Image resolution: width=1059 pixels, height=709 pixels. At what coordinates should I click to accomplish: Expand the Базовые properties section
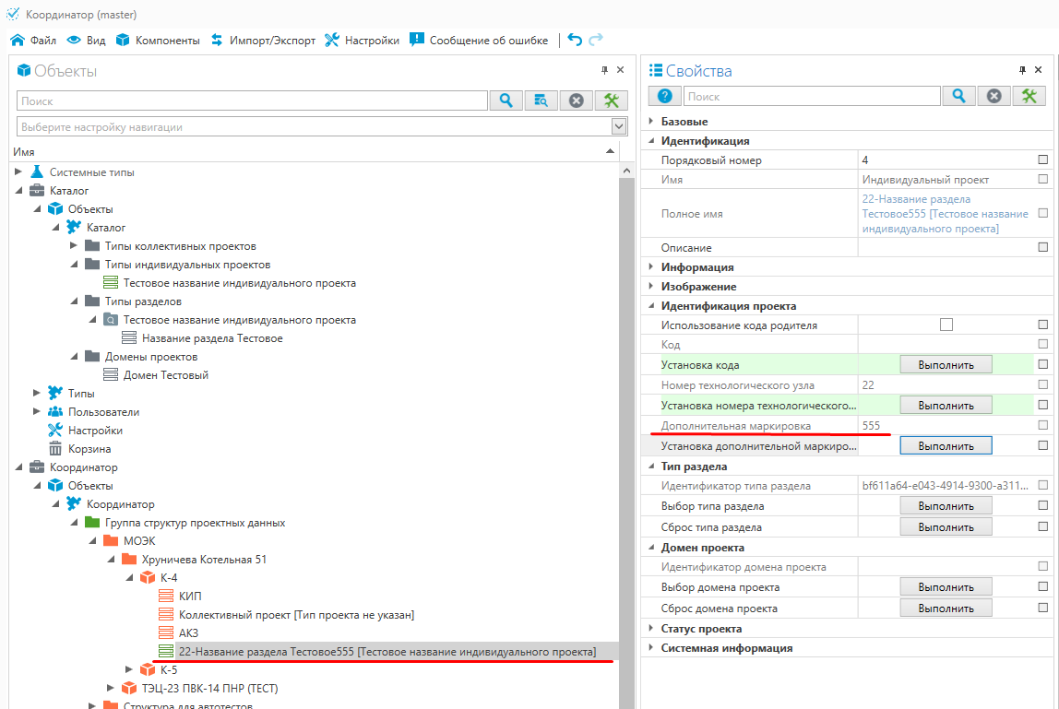(x=651, y=122)
